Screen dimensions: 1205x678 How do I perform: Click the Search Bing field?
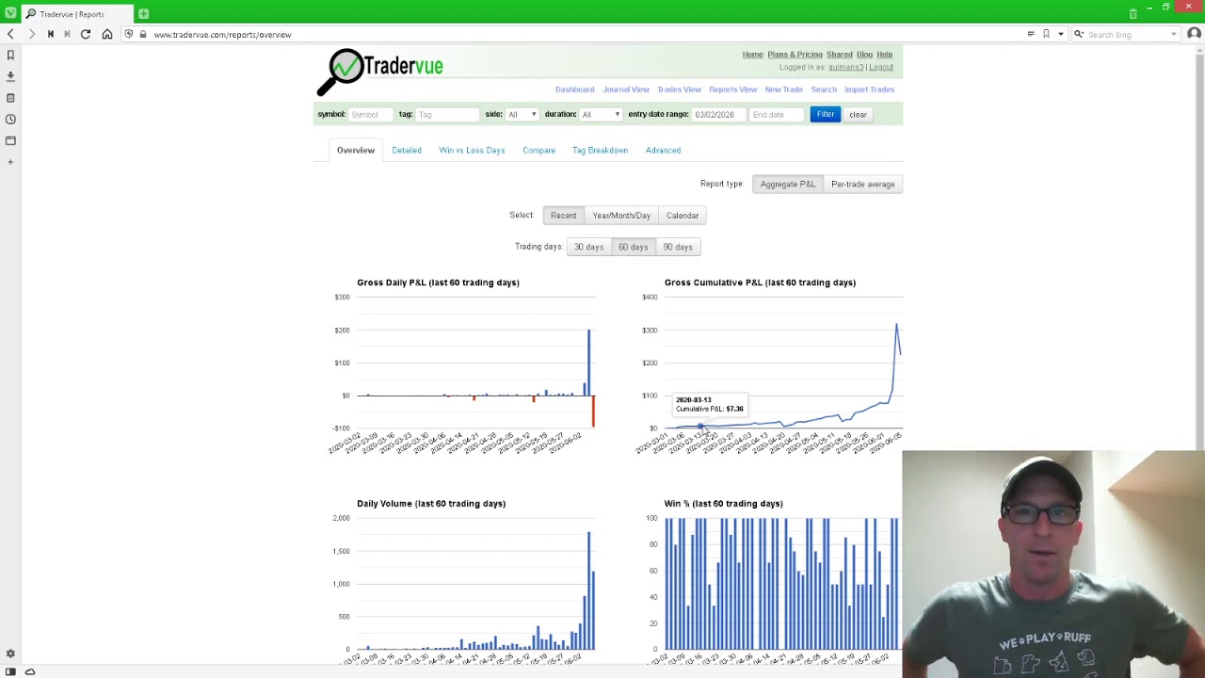[x=1126, y=35]
